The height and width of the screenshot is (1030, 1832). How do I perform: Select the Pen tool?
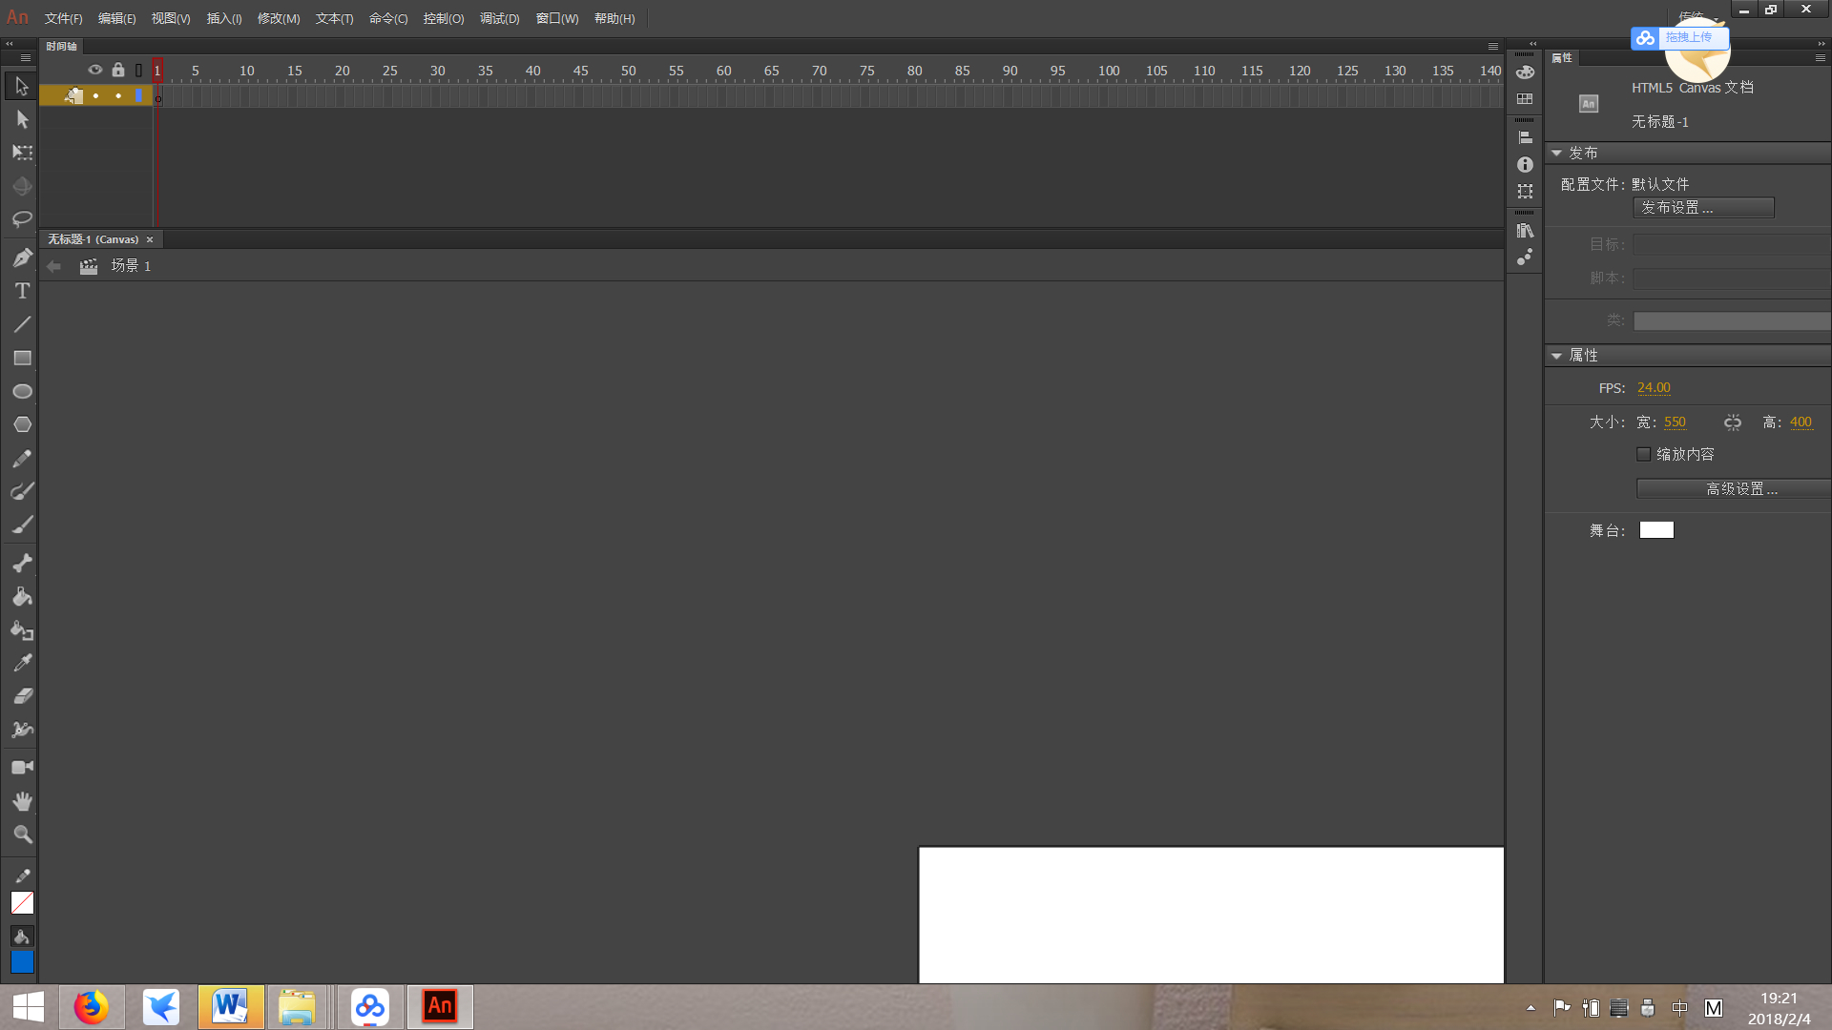click(x=22, y=257)
